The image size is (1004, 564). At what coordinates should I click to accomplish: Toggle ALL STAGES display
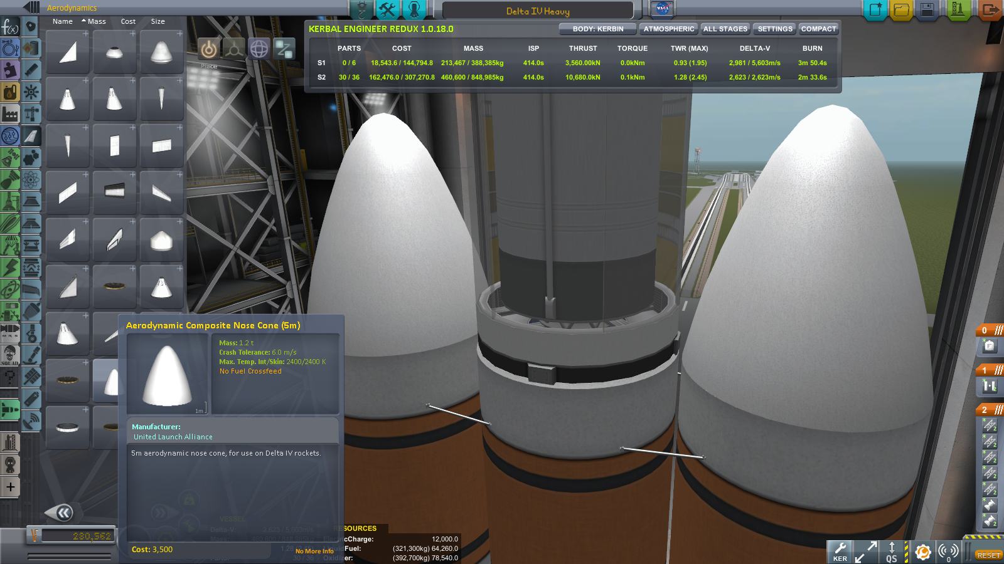[x=725, y=29]
